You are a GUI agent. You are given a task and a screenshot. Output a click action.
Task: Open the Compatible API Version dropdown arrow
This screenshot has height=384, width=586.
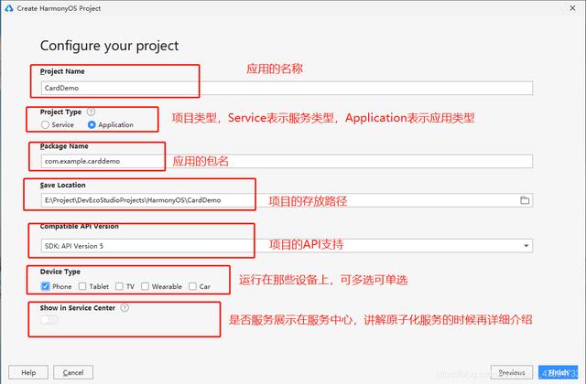coord(526,246)
